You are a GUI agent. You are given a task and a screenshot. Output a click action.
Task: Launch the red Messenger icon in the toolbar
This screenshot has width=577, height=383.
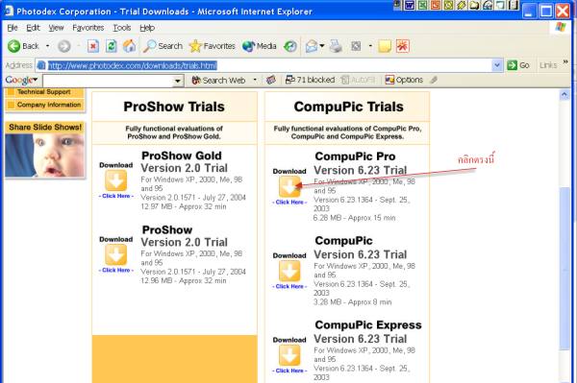pos(403,46)
